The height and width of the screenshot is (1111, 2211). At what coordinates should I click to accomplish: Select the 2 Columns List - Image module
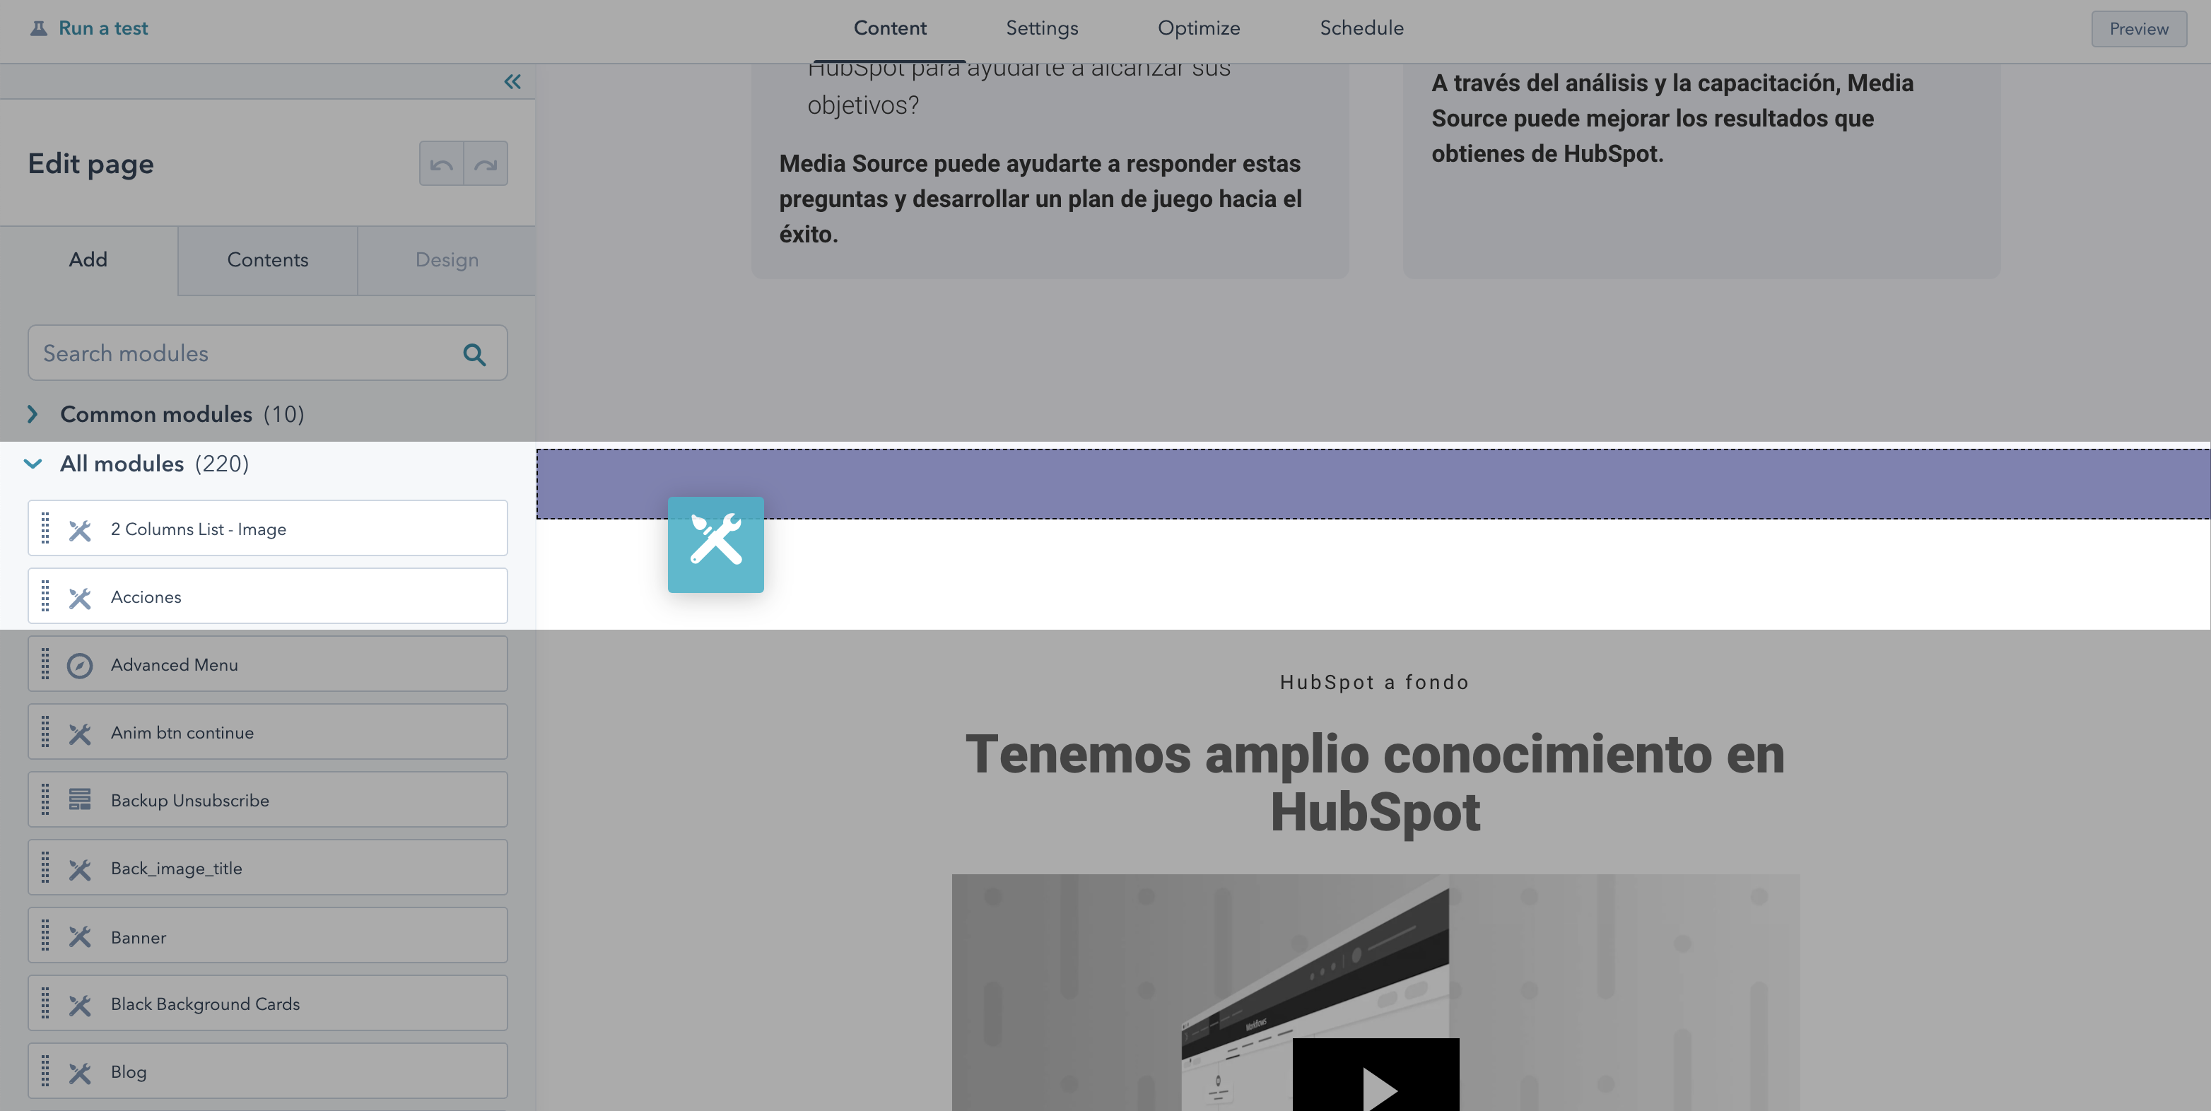(268, 529)
